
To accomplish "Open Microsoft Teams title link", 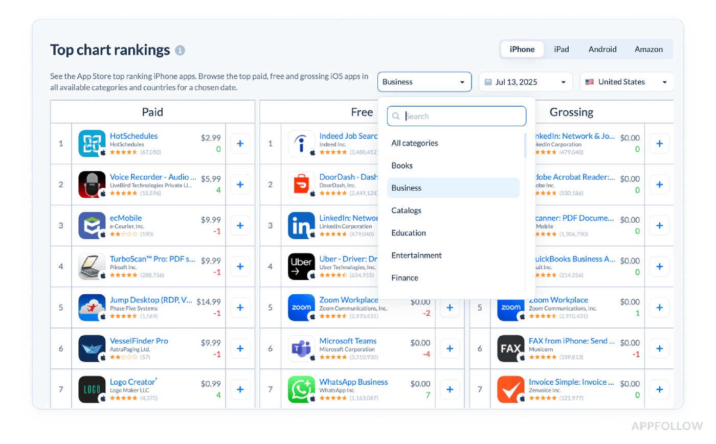I will (348, 341).
